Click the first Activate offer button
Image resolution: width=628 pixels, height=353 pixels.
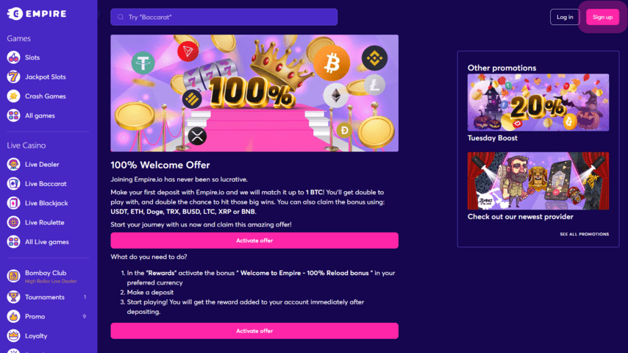coord(254,240)
